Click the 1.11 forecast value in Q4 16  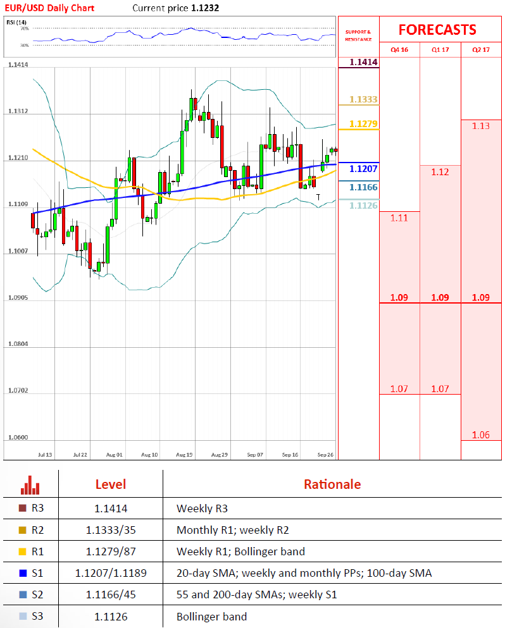click(x=399, y=218)
